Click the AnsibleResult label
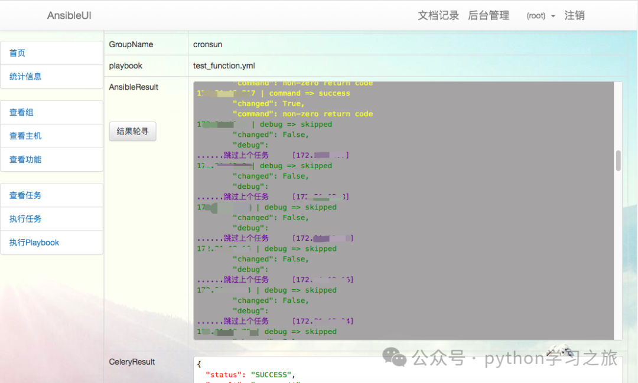The image size is (638, 383). 134,87
